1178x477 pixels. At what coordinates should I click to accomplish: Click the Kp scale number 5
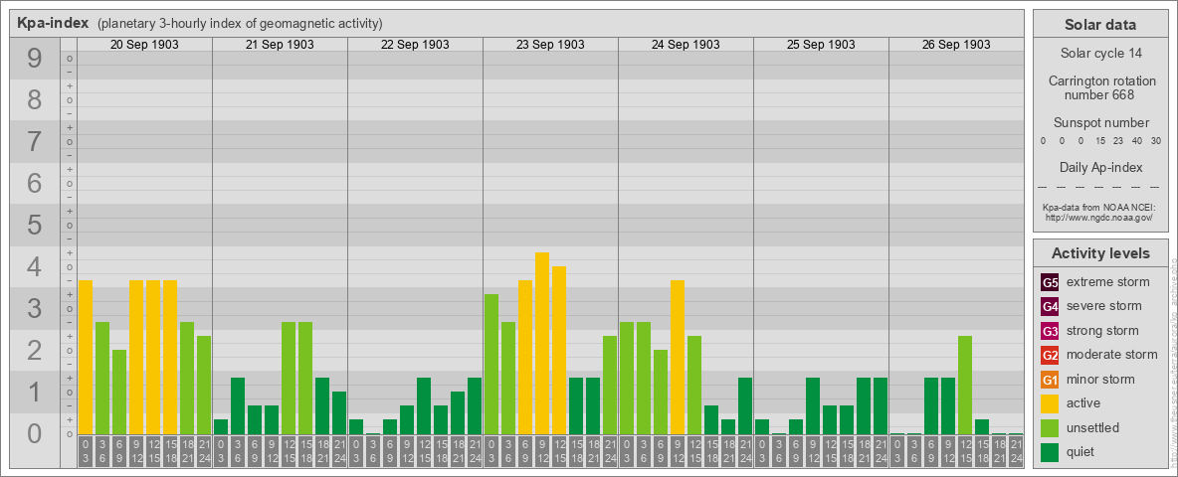click(35, 225)
